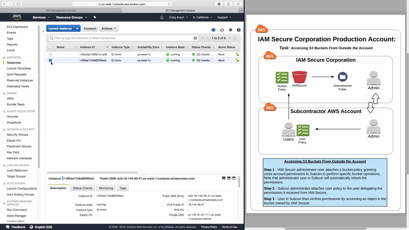Open the Tags tab in the details pane
The height and width of the screenshot is (230, 409).
tap(123, 188)
